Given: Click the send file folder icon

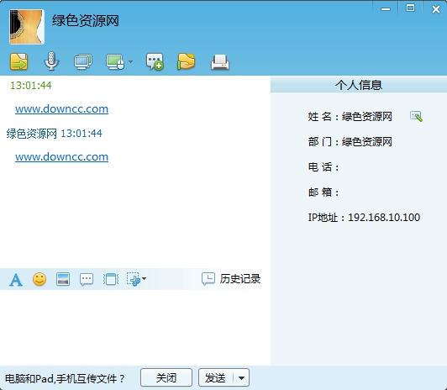Looking at the screenshot, I should point(18,61).
